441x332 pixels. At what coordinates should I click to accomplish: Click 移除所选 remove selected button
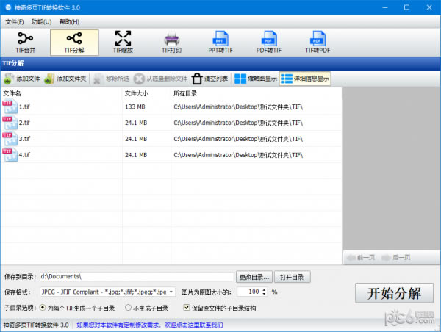point(112,79)
